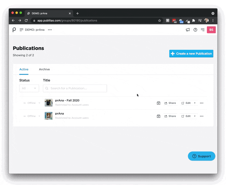Toggle the Offline status of prAna - Fall 2020
Image resolution: width=226 pixels, height=185 pixels.
point(32,103)
